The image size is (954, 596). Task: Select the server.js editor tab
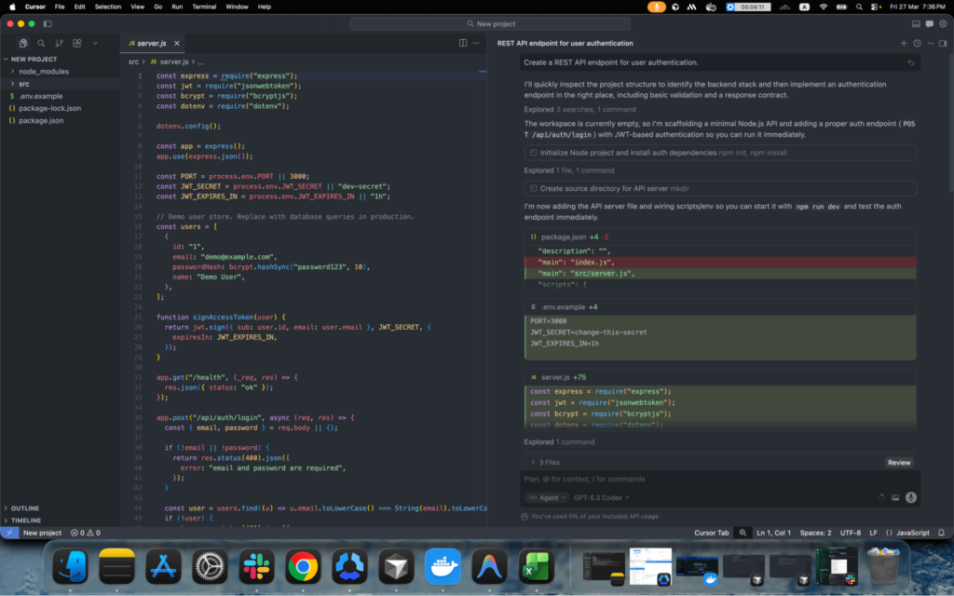pyautogui.click(x=147, y=43)
